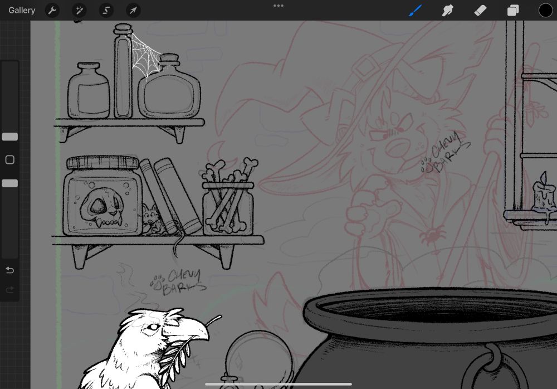Select the Brush tool

(x=416, y=11)
